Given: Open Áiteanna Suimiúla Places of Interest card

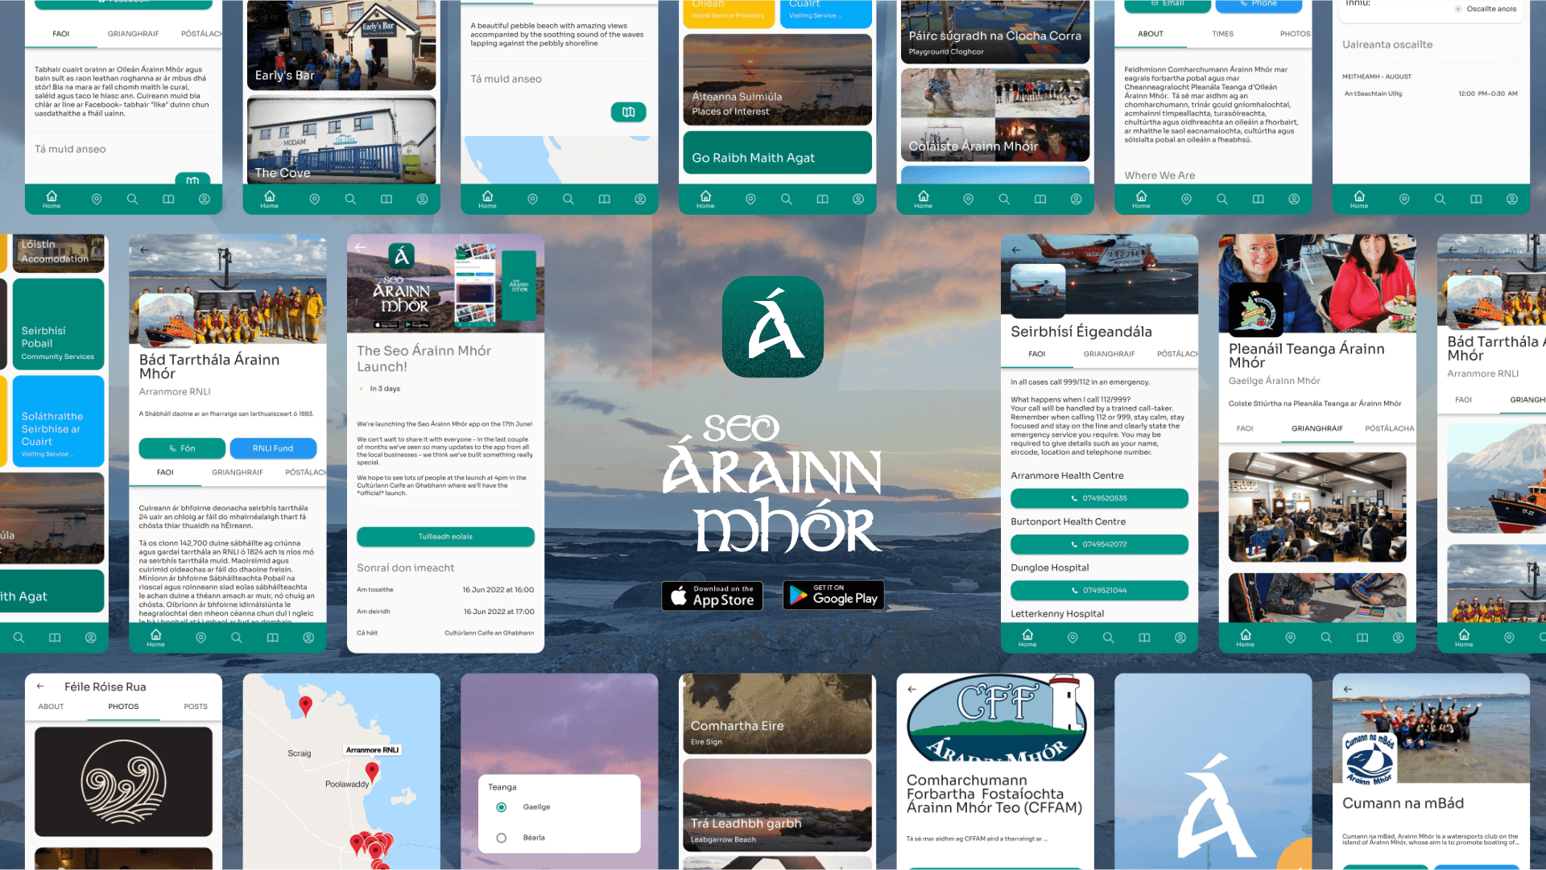Looking at the screenshot, I should 777,79.
